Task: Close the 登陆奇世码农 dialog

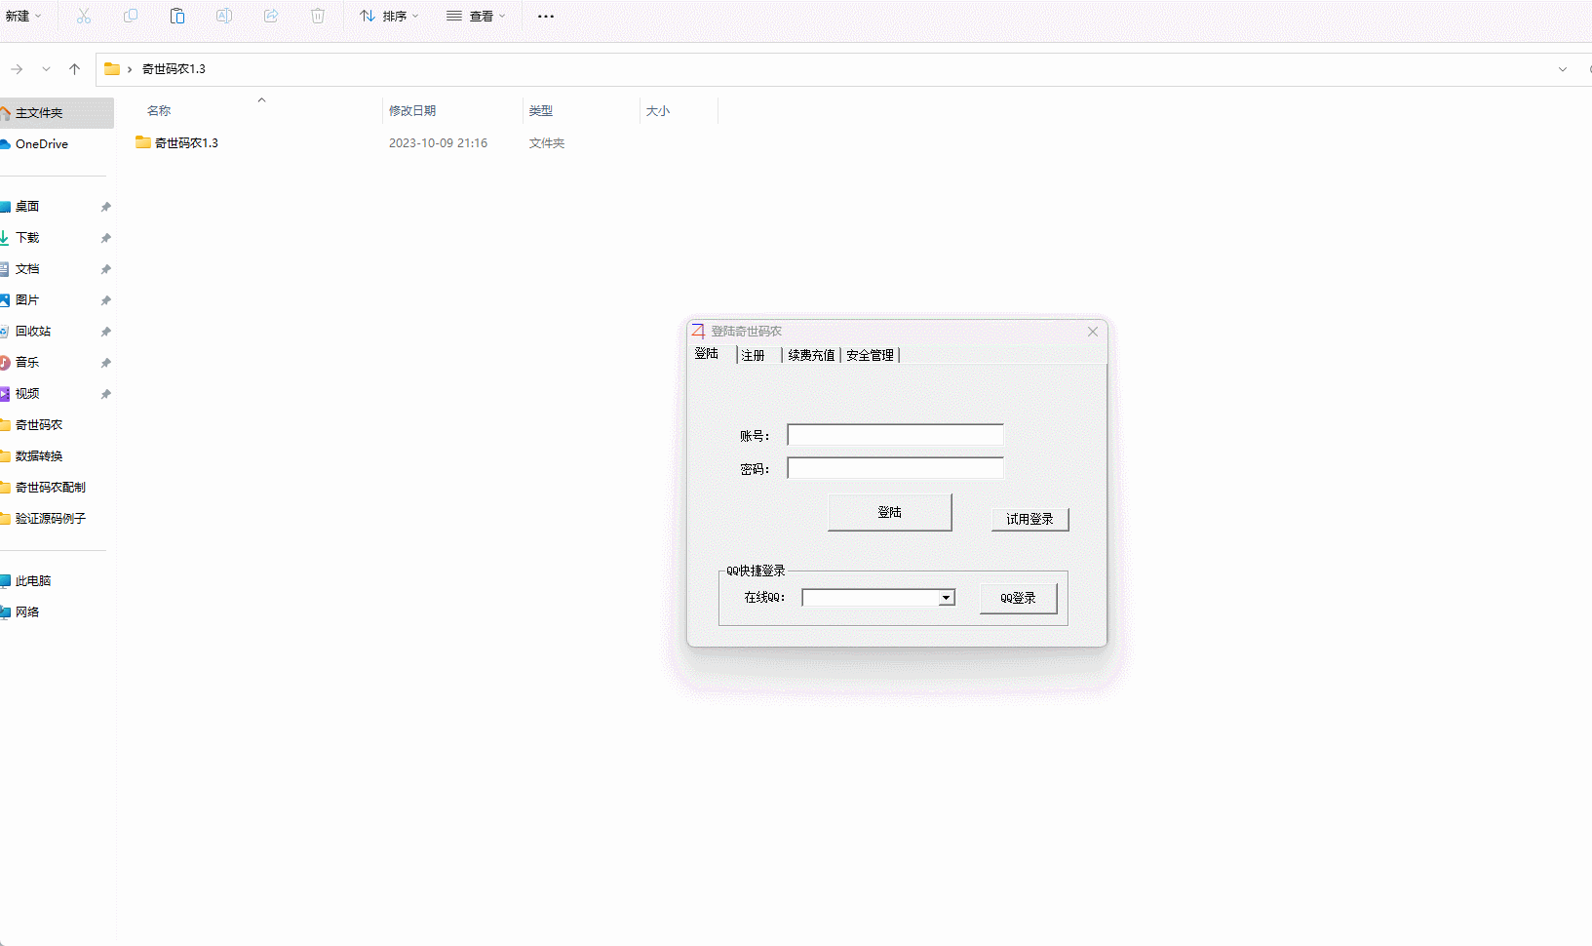Action: [x=1093, y=332]
